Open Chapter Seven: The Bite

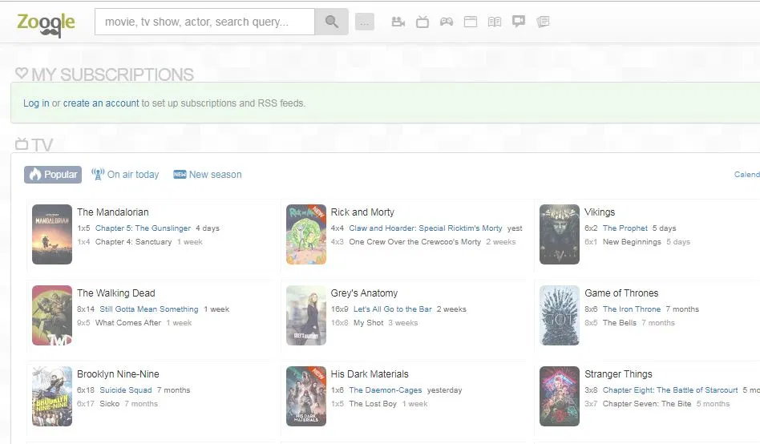(x=647, y=404)
